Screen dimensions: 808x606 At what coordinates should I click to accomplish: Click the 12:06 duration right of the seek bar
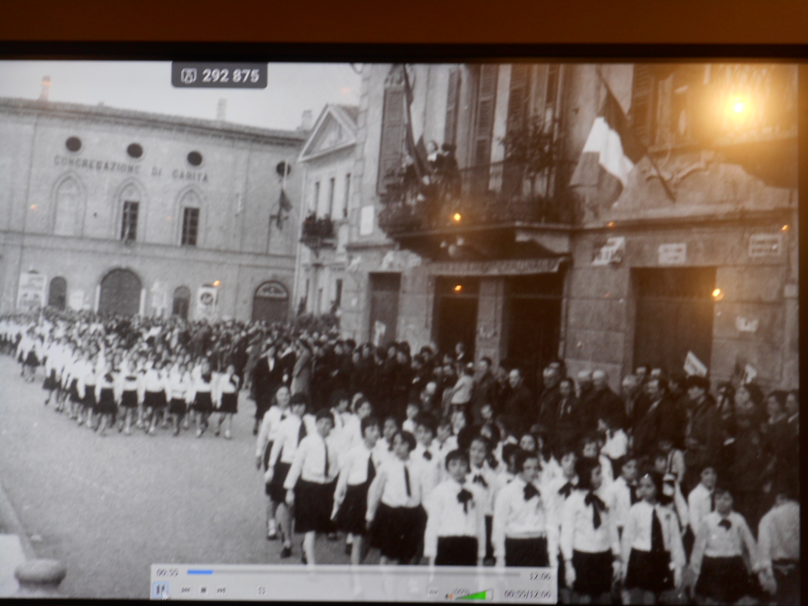pyautogui.click(x=539, y=576)
